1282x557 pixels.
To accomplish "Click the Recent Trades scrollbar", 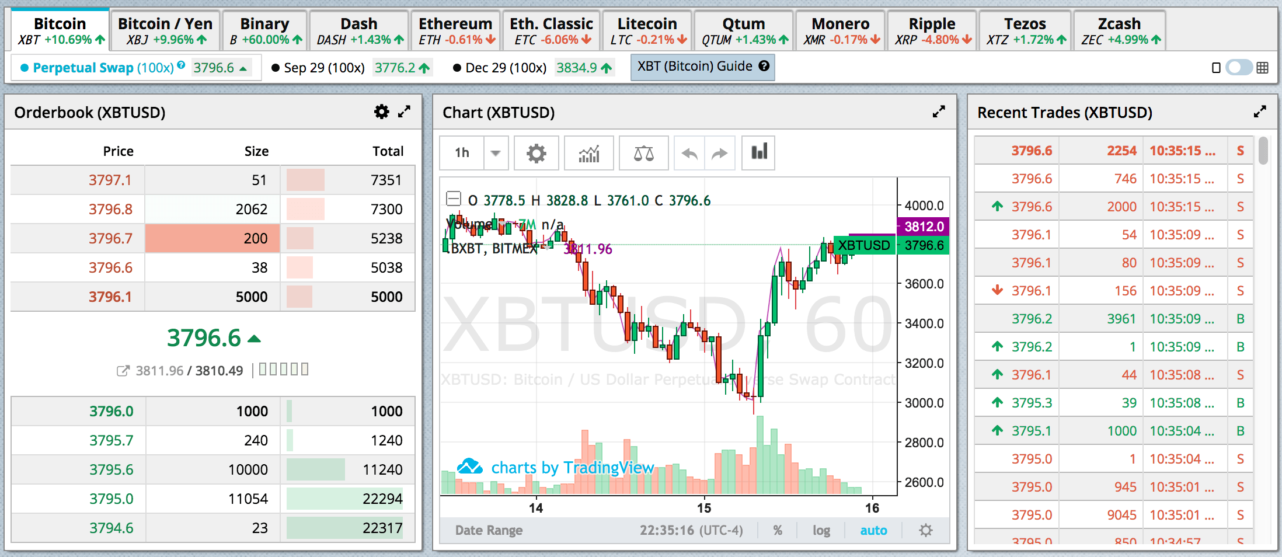I will pyautogui.click(x=1263, y=151).
